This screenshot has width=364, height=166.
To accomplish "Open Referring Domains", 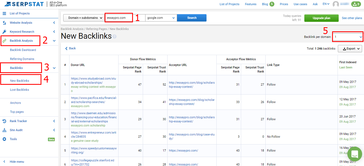I will point(22,59).
